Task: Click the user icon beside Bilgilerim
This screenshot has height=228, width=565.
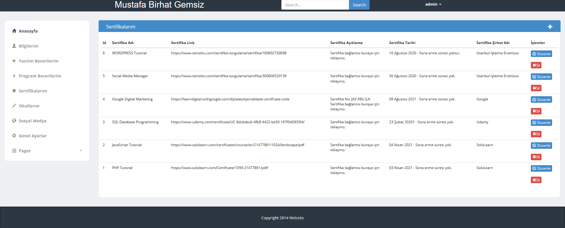Action: 14,46
